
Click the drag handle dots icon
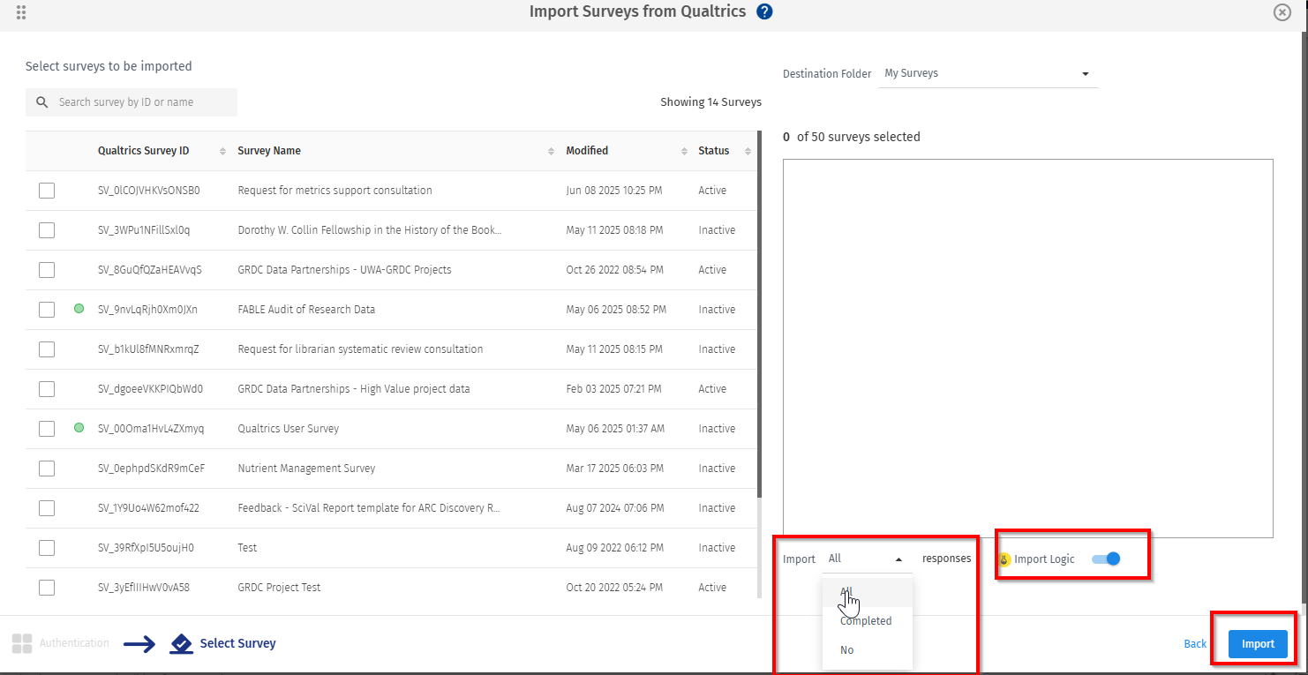pos(21,12)
